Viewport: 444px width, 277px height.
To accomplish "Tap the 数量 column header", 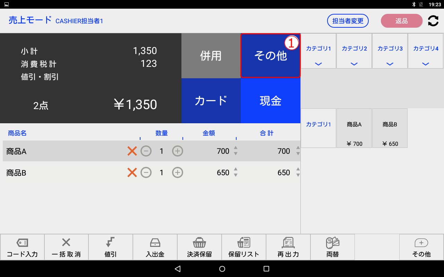I will [x=162, y=133].
